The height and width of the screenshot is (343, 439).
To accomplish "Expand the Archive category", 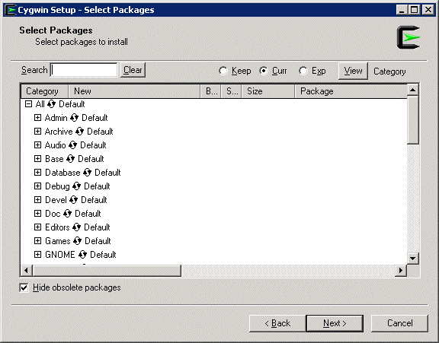I will click(x=37, y=132).
